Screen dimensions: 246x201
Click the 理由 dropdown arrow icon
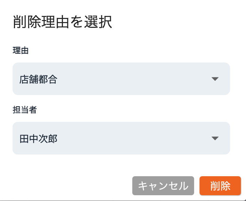tap(214, 79)
